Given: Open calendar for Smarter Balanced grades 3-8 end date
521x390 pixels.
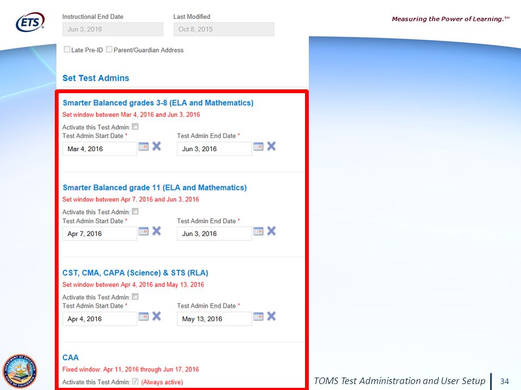Looking at the screenshot, I should click(x=258, y=146).
